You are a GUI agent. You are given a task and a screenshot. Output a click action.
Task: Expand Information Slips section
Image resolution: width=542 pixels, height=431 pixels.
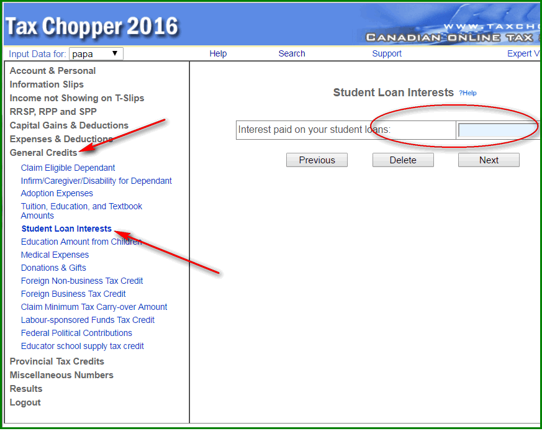click(47, 84)
